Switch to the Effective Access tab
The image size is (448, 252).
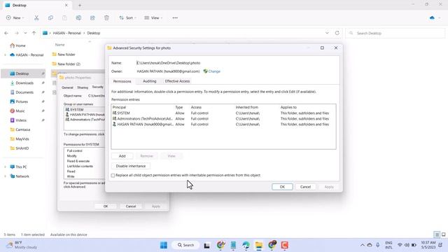pyautogui.click(x=177, y=81)
